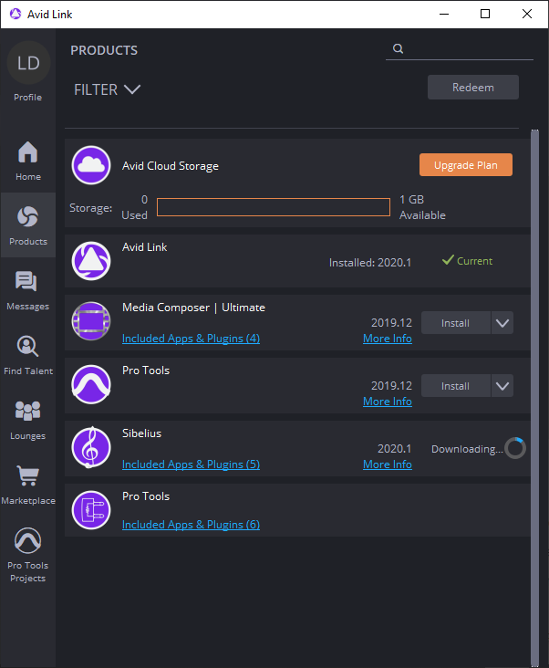
Task: Open Sibelius Included Apps & Plugins (5)
Action: (191, 464)
